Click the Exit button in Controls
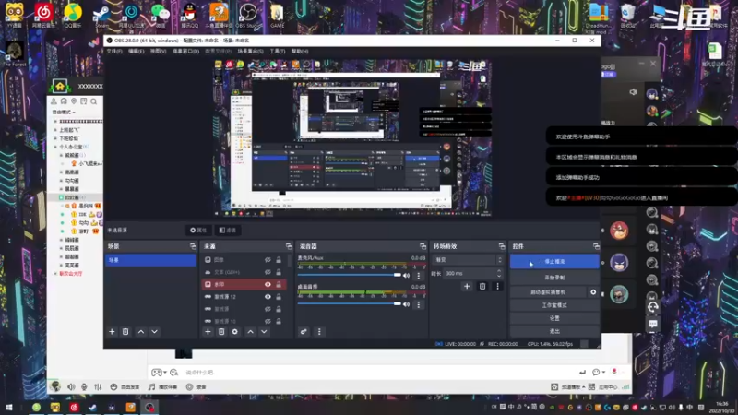738x415 pixels. click(554, 331)
